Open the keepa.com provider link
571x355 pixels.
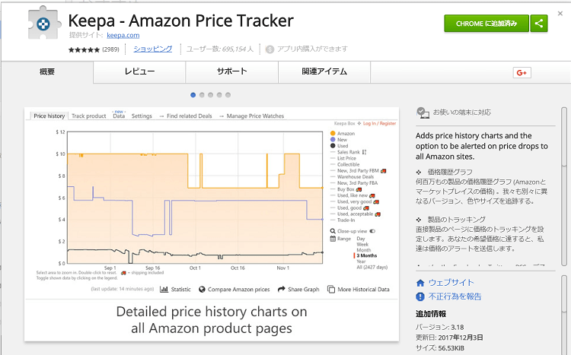[122, 35]
